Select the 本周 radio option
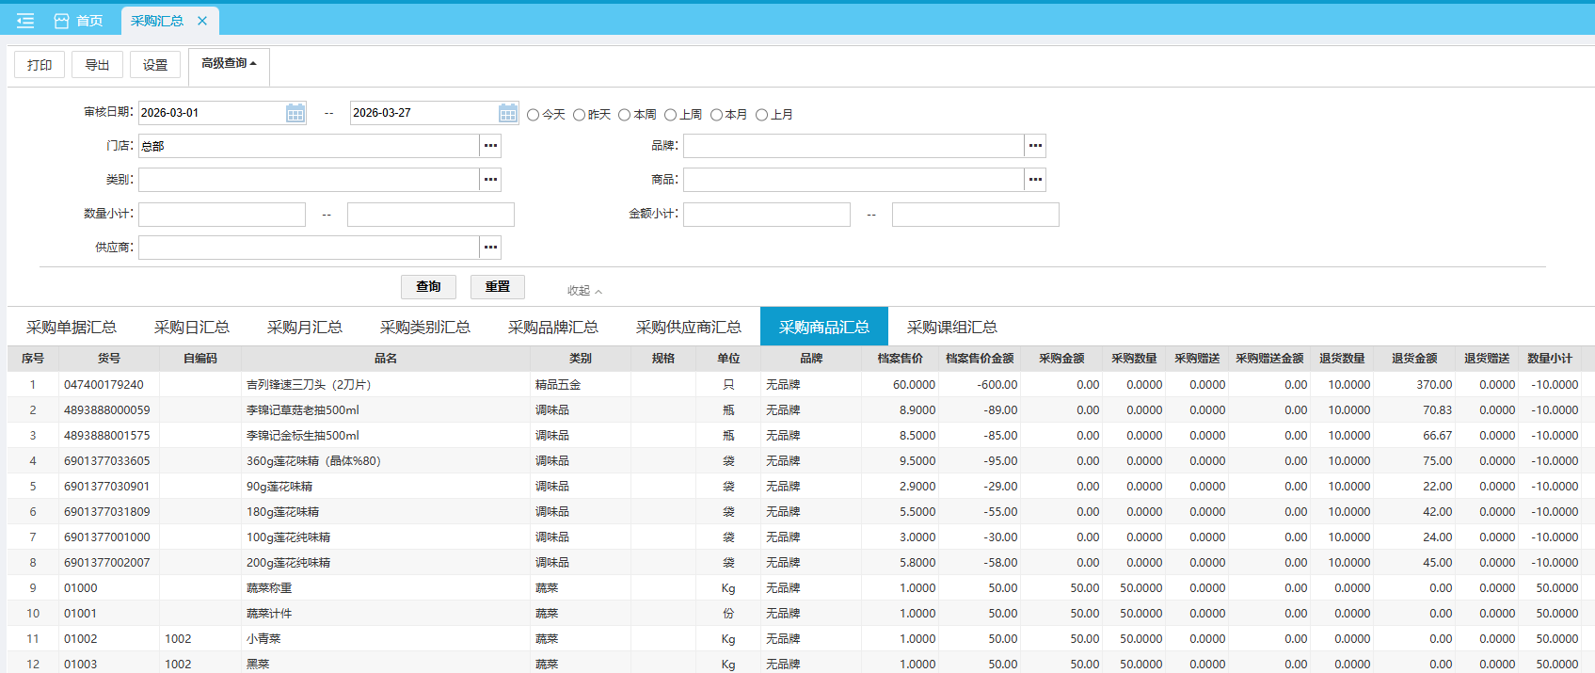This screenshot has width=1595, height=673. (625, 115)
